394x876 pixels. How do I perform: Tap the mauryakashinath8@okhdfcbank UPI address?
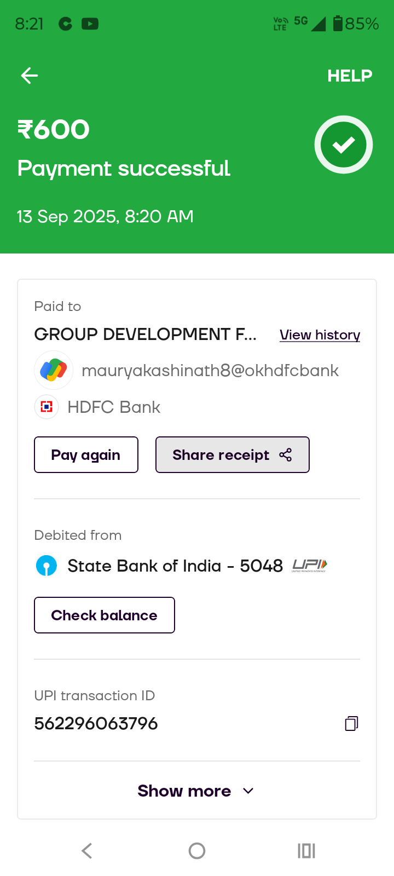[x=210, y=371]
